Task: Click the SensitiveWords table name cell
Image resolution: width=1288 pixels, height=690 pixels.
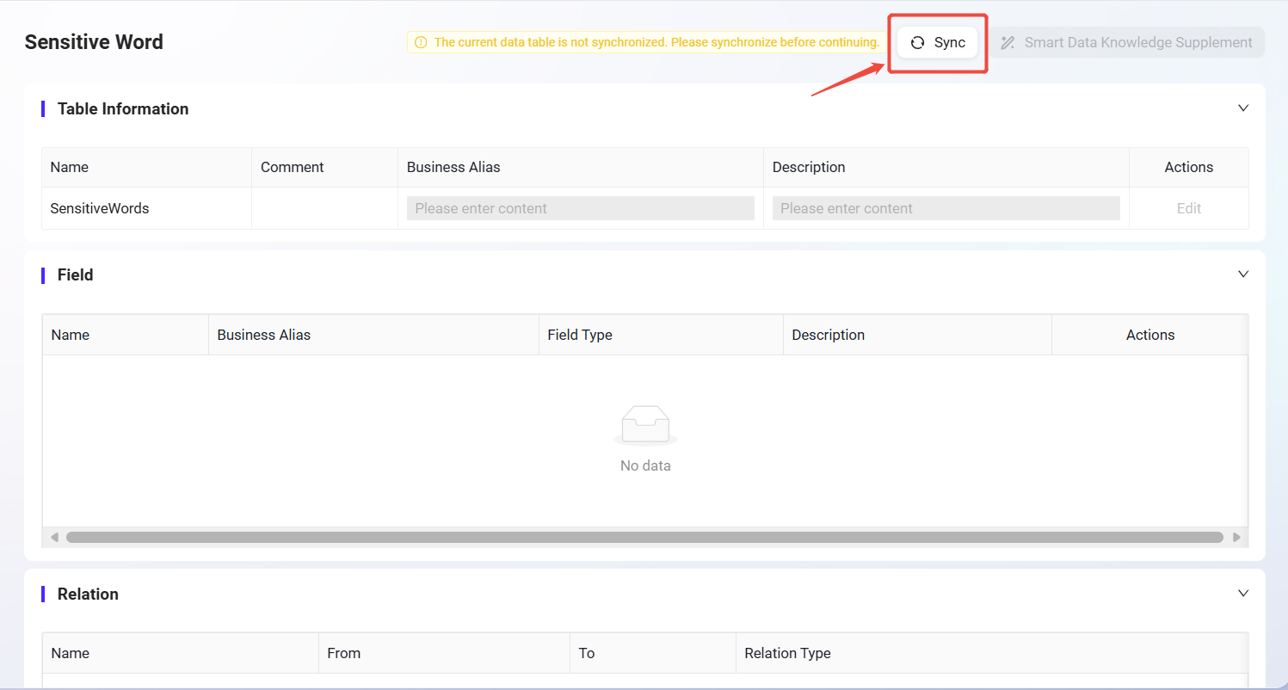Action: pos(100,208)
